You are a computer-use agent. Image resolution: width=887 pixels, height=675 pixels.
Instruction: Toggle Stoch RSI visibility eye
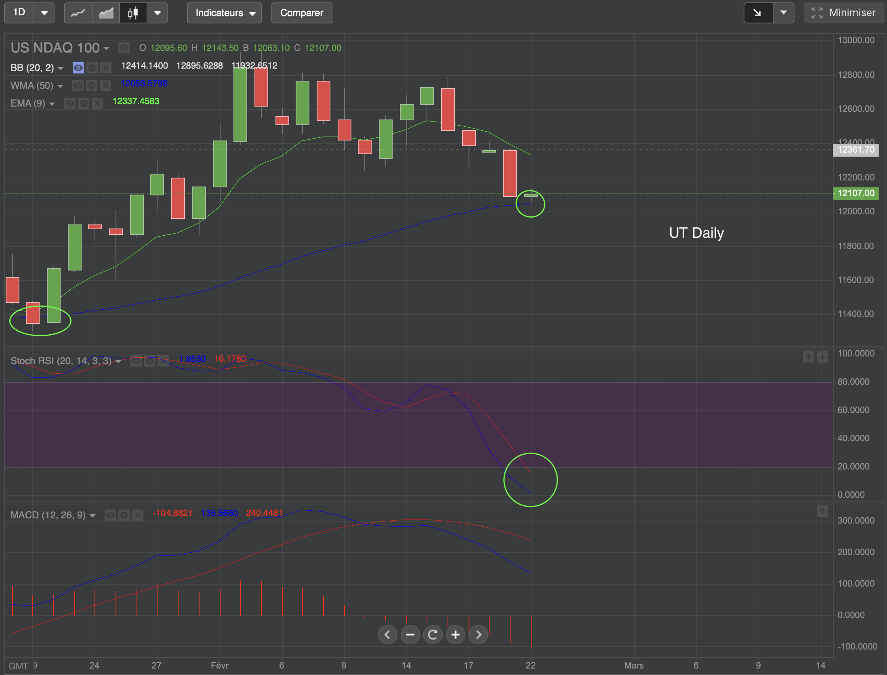(x=136, y=361)
